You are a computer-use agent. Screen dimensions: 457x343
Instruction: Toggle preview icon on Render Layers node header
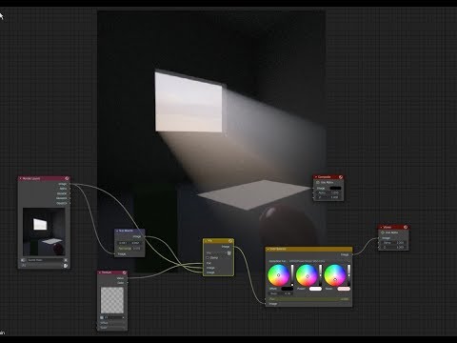[x=67, y=178]
